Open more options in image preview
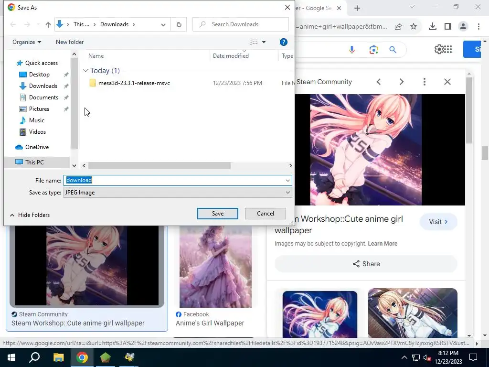 (x=424, y=82)
